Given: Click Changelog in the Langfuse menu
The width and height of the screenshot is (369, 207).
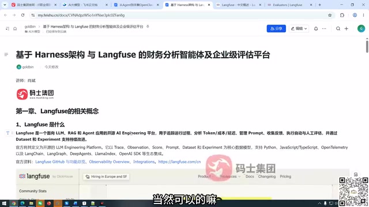Looking at the screenshot, I should point(266,177).
